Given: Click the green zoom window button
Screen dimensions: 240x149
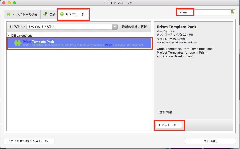Looking at the screenshot, I should coord(14,3).
